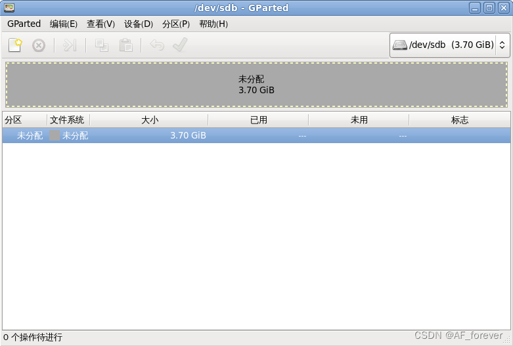Close the GParted window

[504, 8]
